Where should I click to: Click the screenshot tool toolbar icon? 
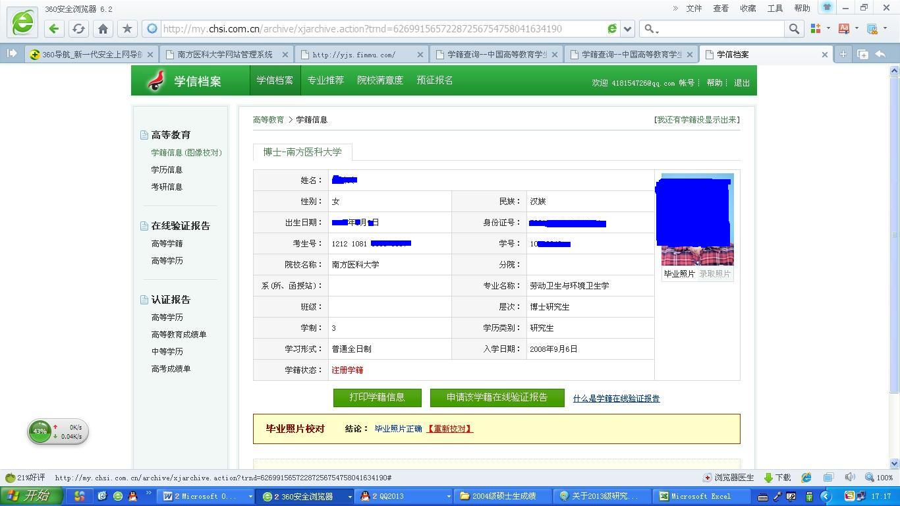(872, 28)
